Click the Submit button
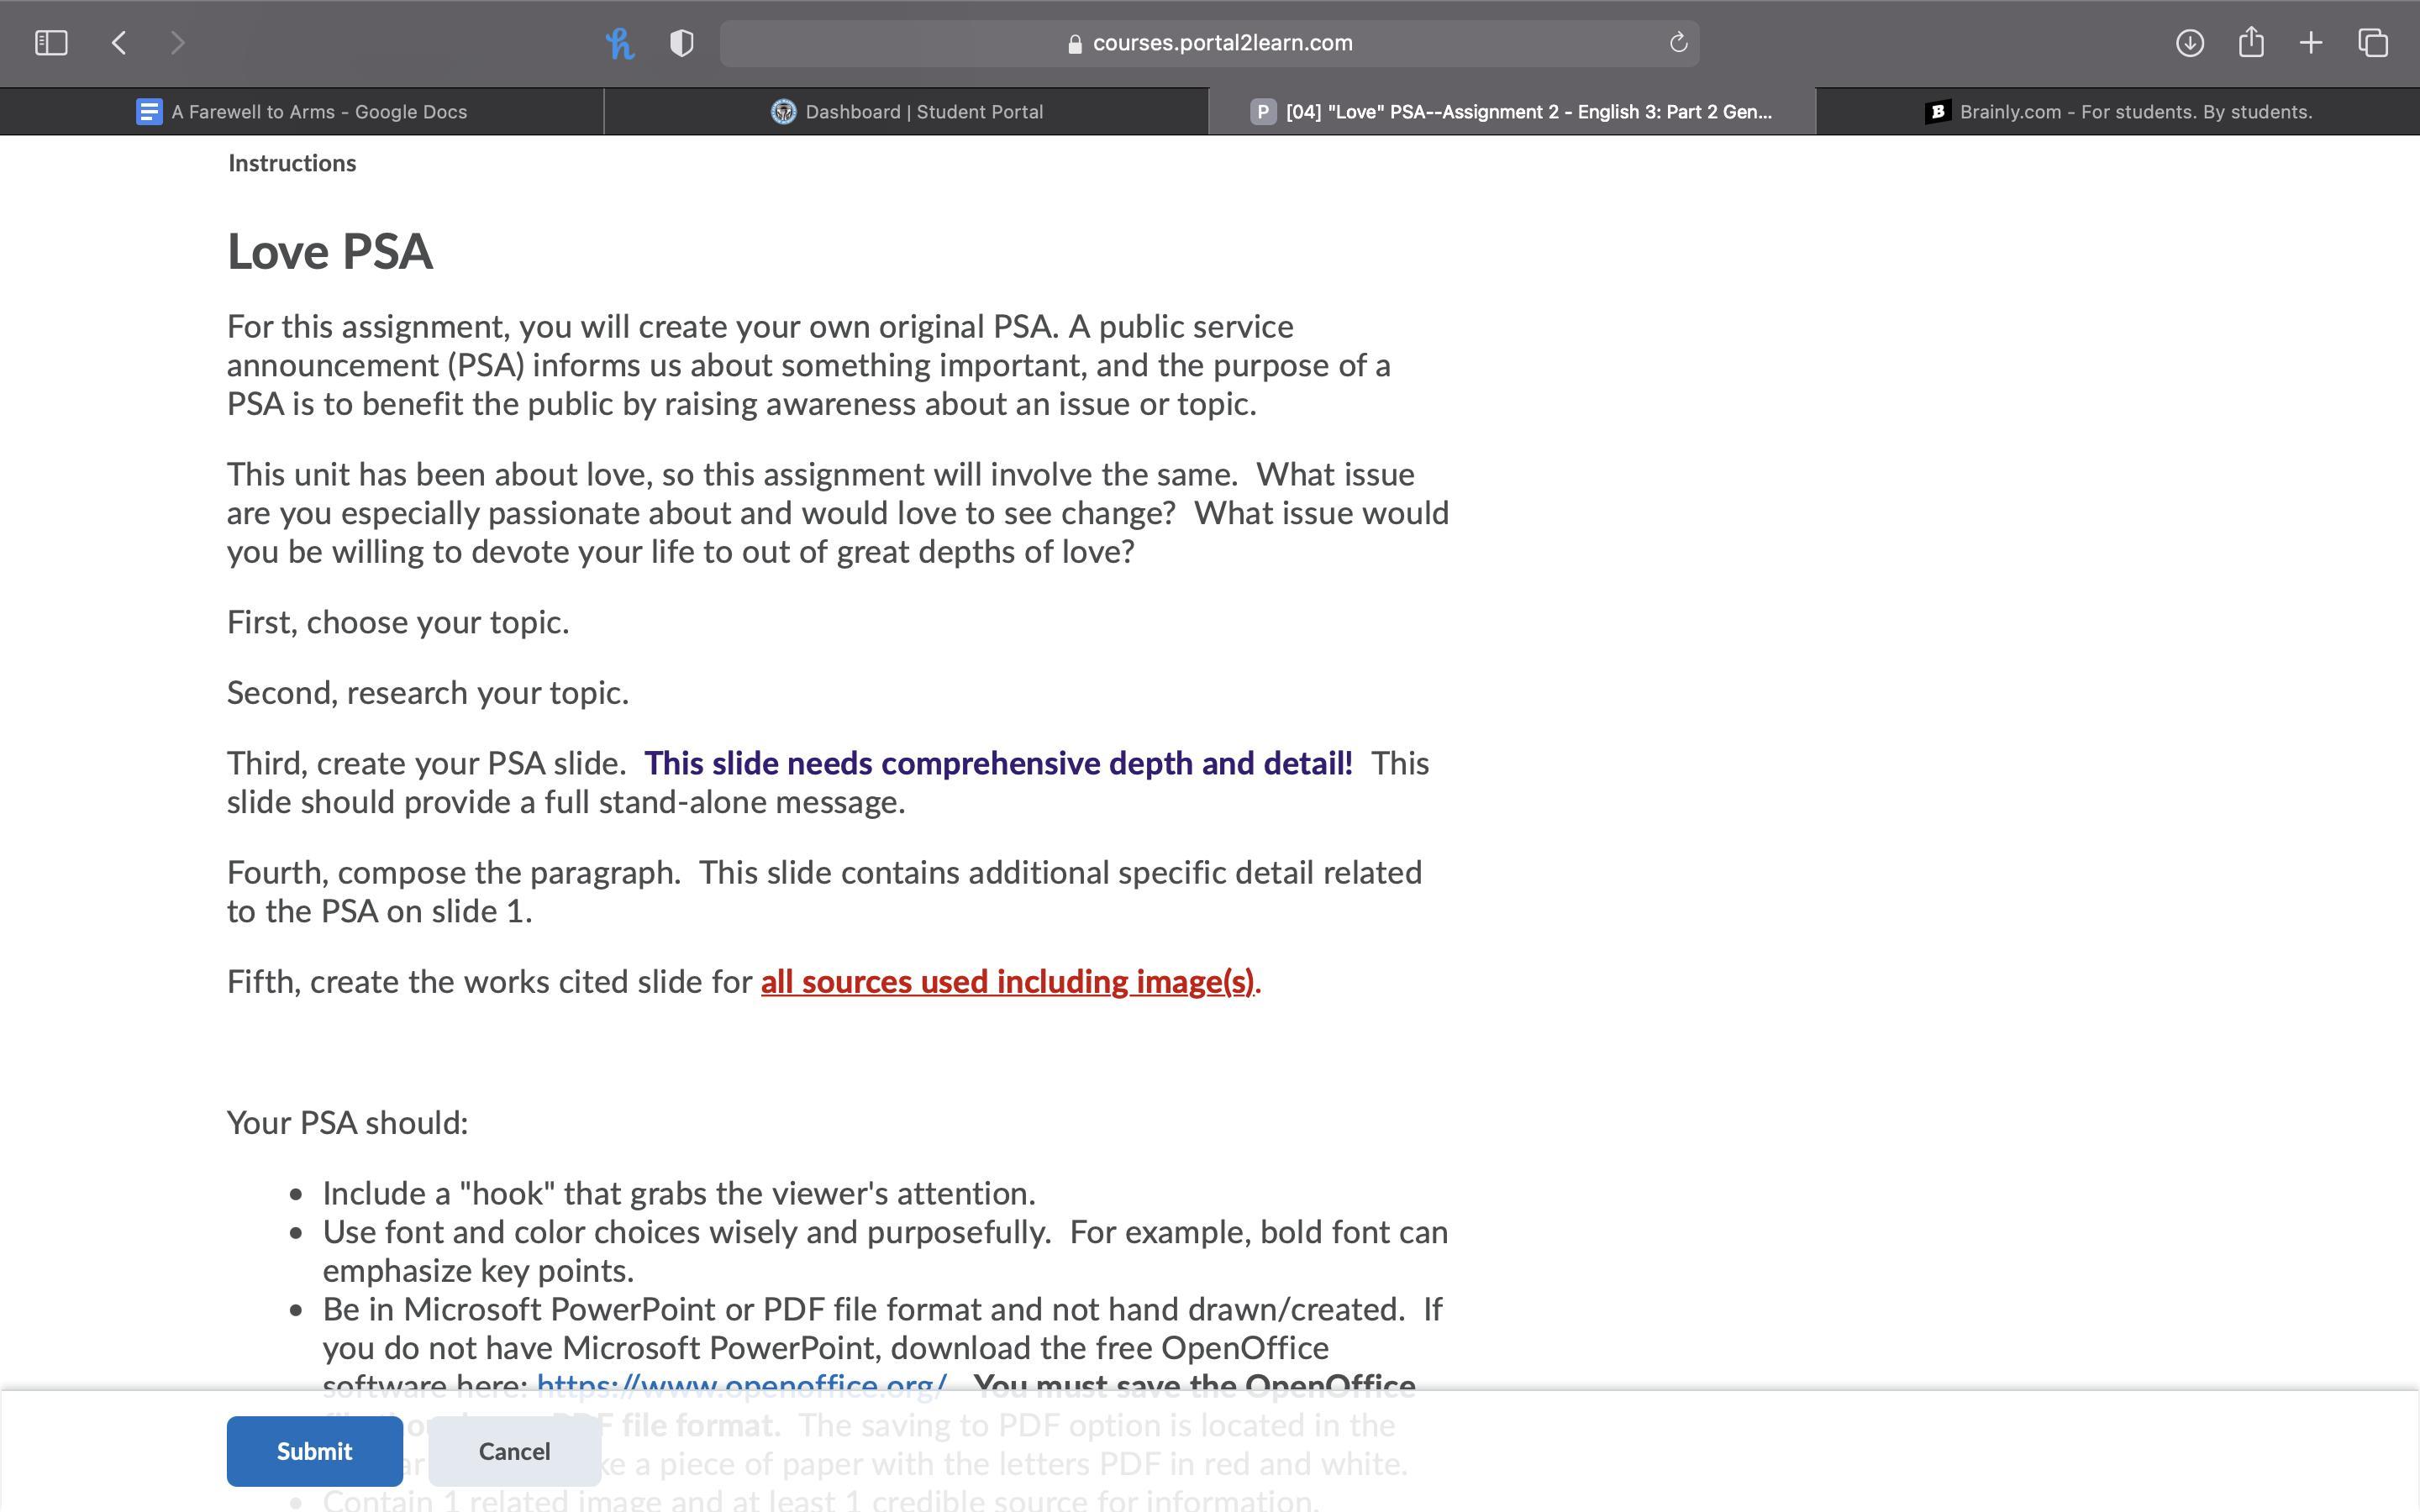2420x1512 pixels. point(314,1450)
